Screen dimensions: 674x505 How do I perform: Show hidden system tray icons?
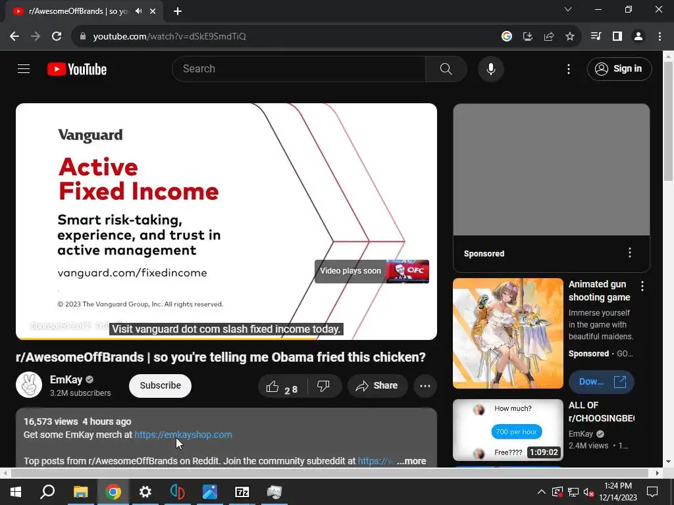pos(542,492)
